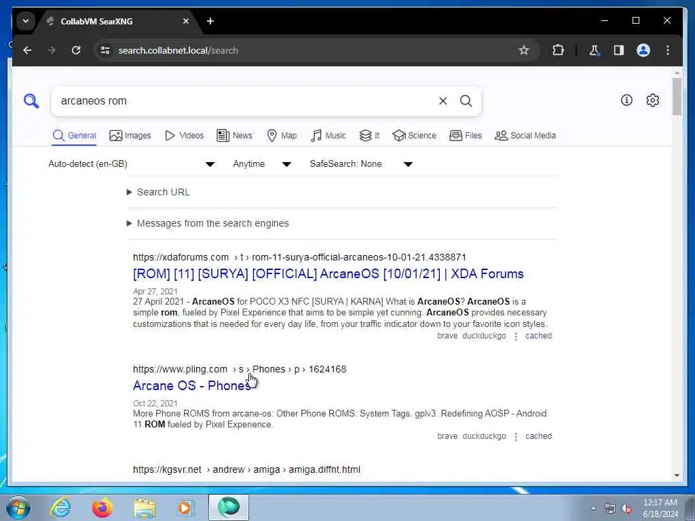
Task: Open result options for Arcane OS Phones
Action: coord(516,437)
